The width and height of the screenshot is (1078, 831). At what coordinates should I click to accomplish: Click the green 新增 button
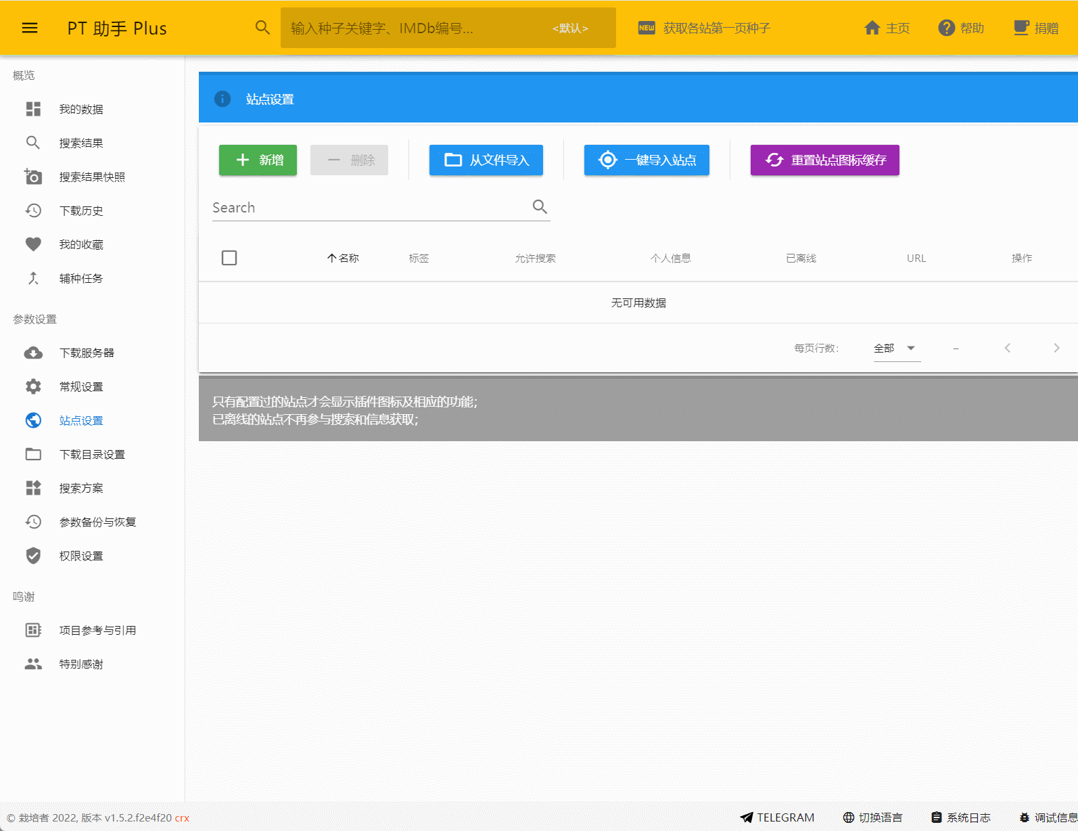click(258, 160)
